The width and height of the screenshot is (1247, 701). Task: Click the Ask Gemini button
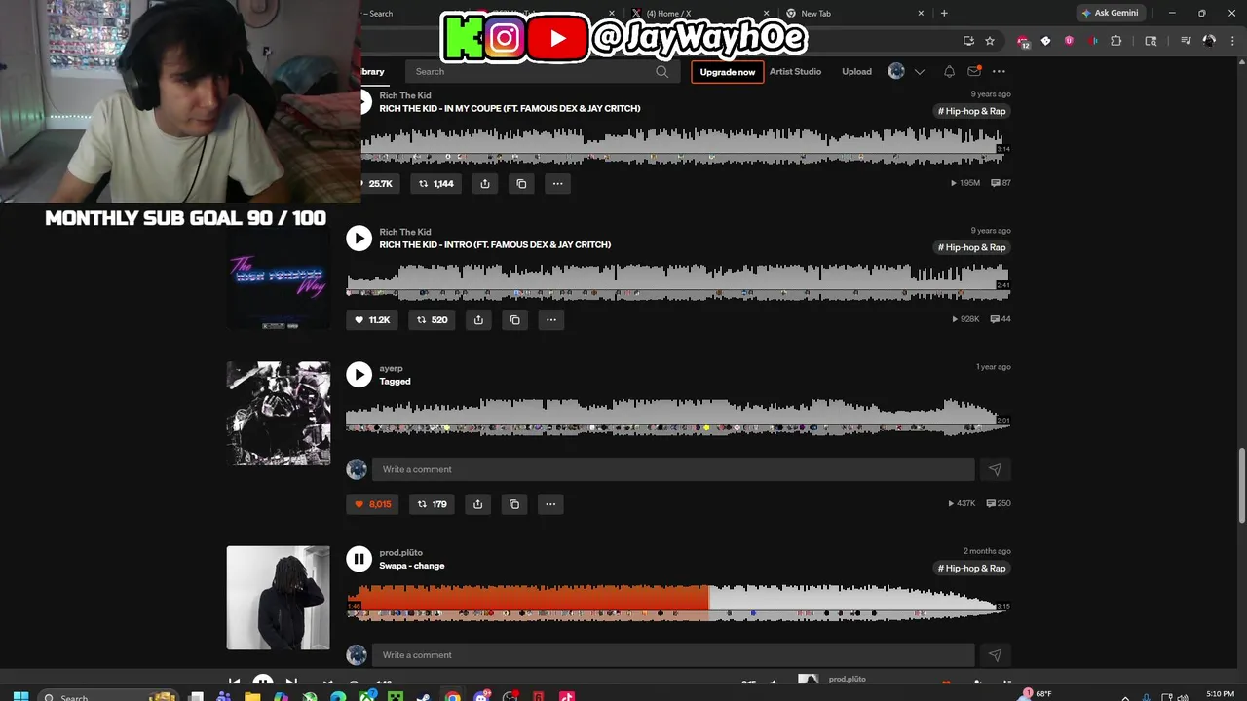1111,13
